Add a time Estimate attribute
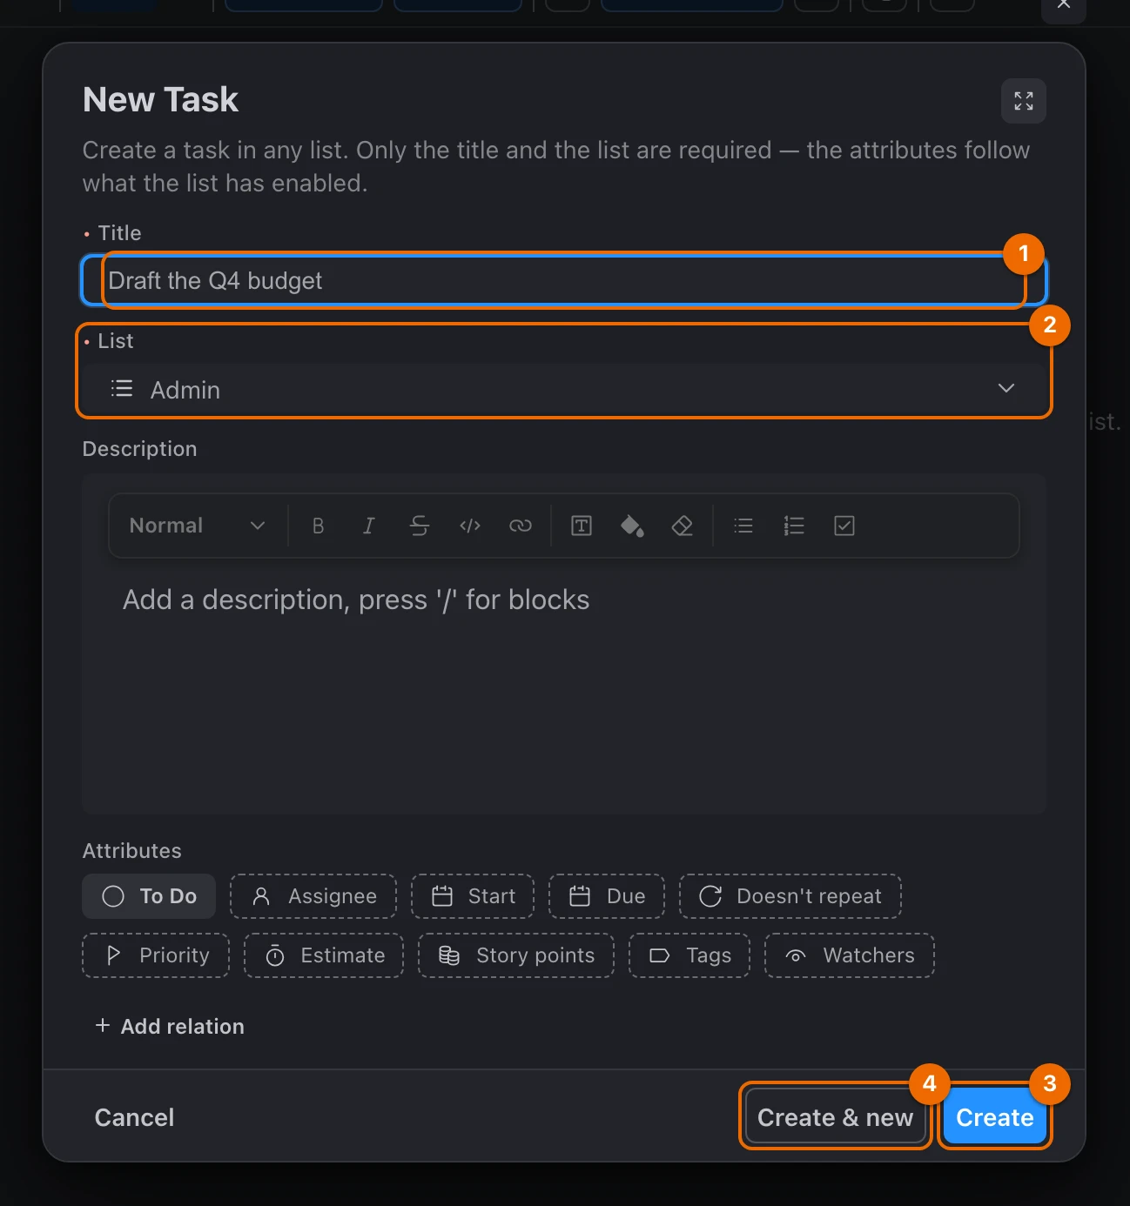 point(324,955)
